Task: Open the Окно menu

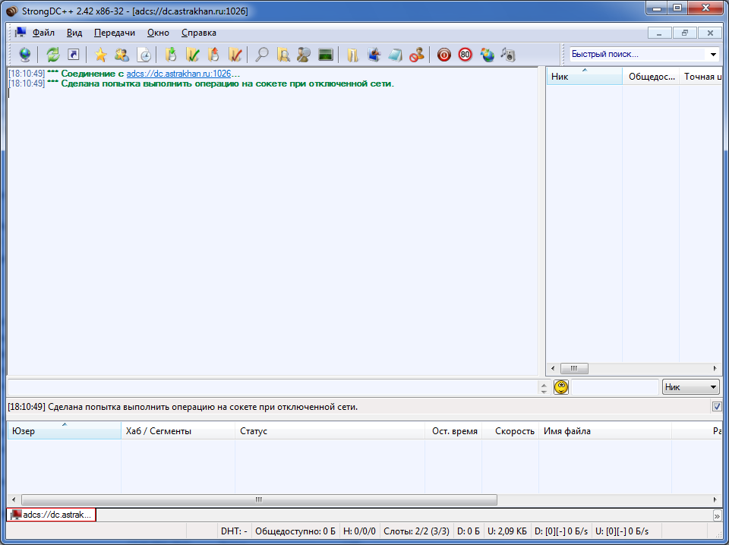Action: pyautogui.click(x=158, y=33)
